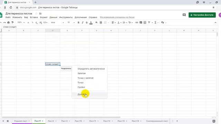221x124 pixels.
Task: Switch to the Скопированный лист tab
Action: [157, 121]
